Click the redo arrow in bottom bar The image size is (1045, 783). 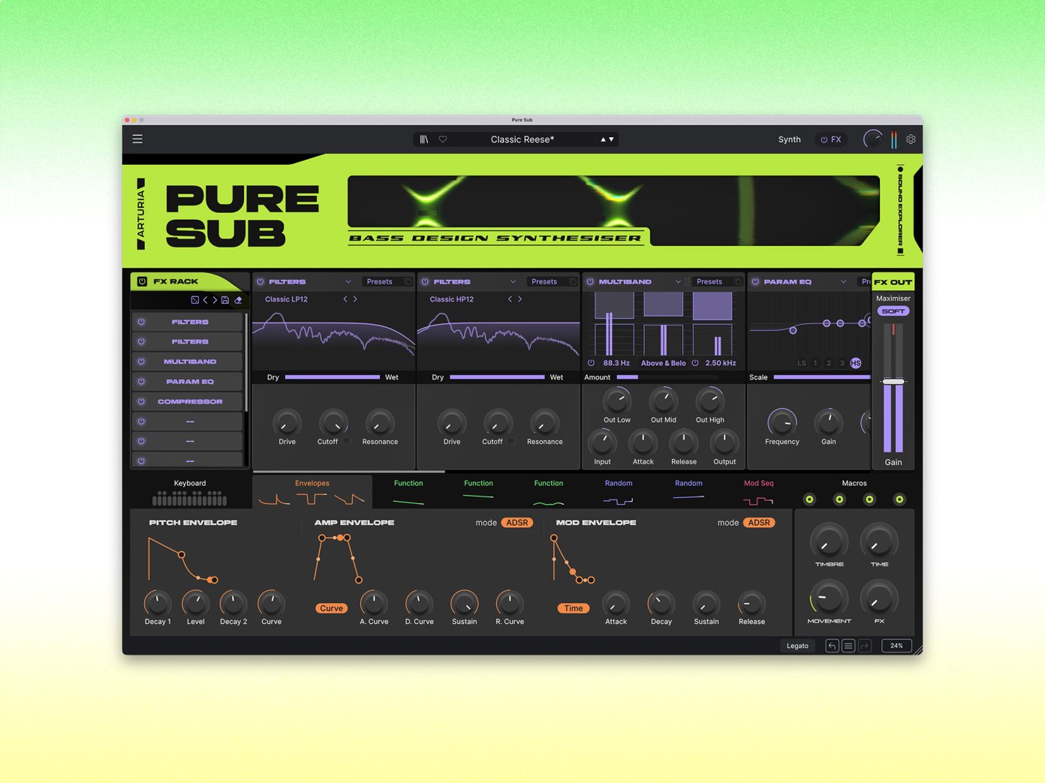[x=865, y=646]
